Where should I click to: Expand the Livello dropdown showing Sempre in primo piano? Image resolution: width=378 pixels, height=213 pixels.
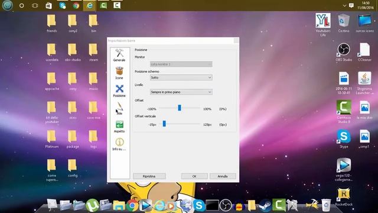[x=181, y=92]
